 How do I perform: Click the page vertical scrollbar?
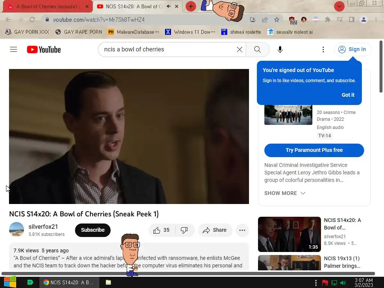381,67
